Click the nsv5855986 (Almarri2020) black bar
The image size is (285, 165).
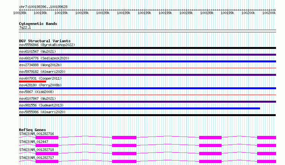[x=147, y=115]
